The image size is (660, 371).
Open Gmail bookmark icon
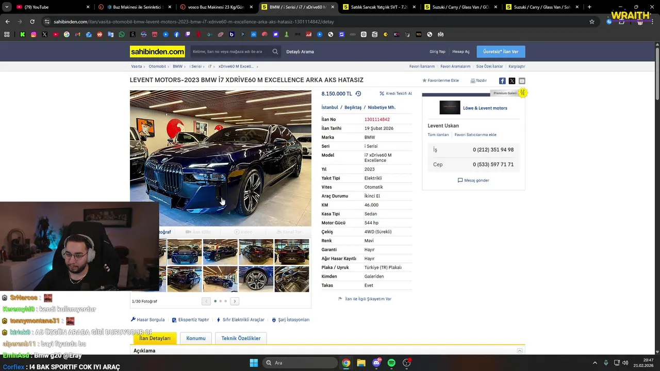[78, 35]
